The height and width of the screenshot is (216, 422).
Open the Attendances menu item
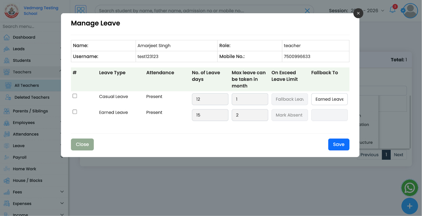pos(26,134)
